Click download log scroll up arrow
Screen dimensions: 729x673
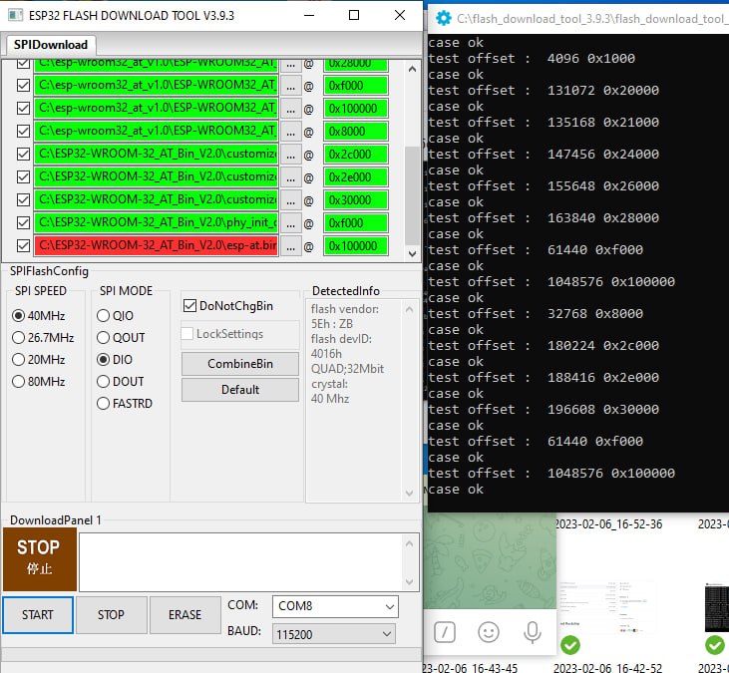point(409,543)
